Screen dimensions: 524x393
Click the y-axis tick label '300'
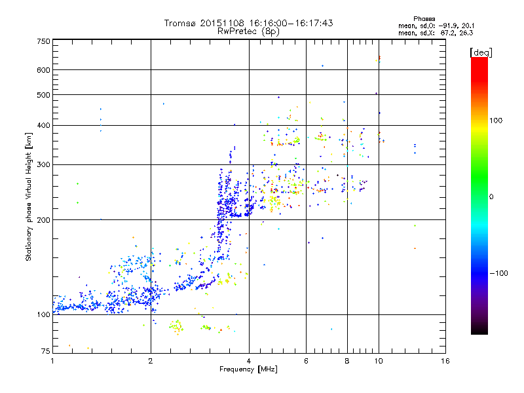click(x=43, y=165)
